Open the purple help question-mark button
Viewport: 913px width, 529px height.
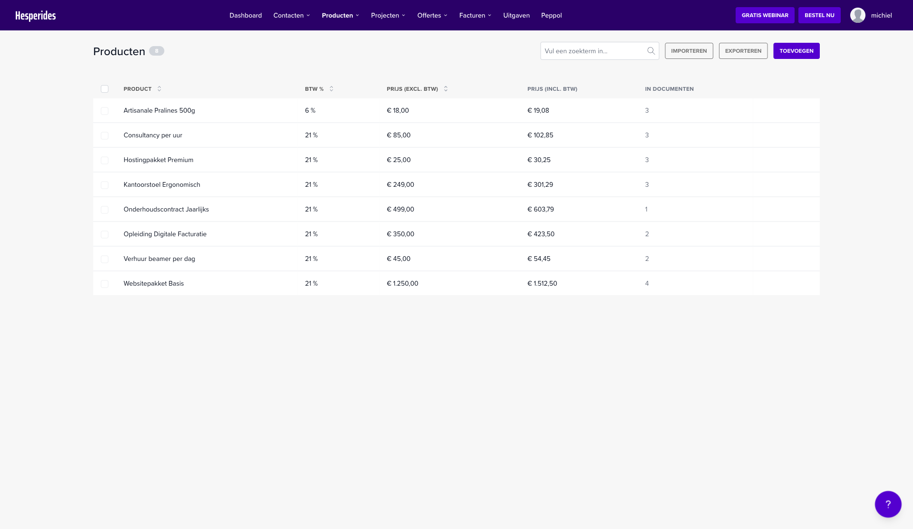(x=888, y=504)
